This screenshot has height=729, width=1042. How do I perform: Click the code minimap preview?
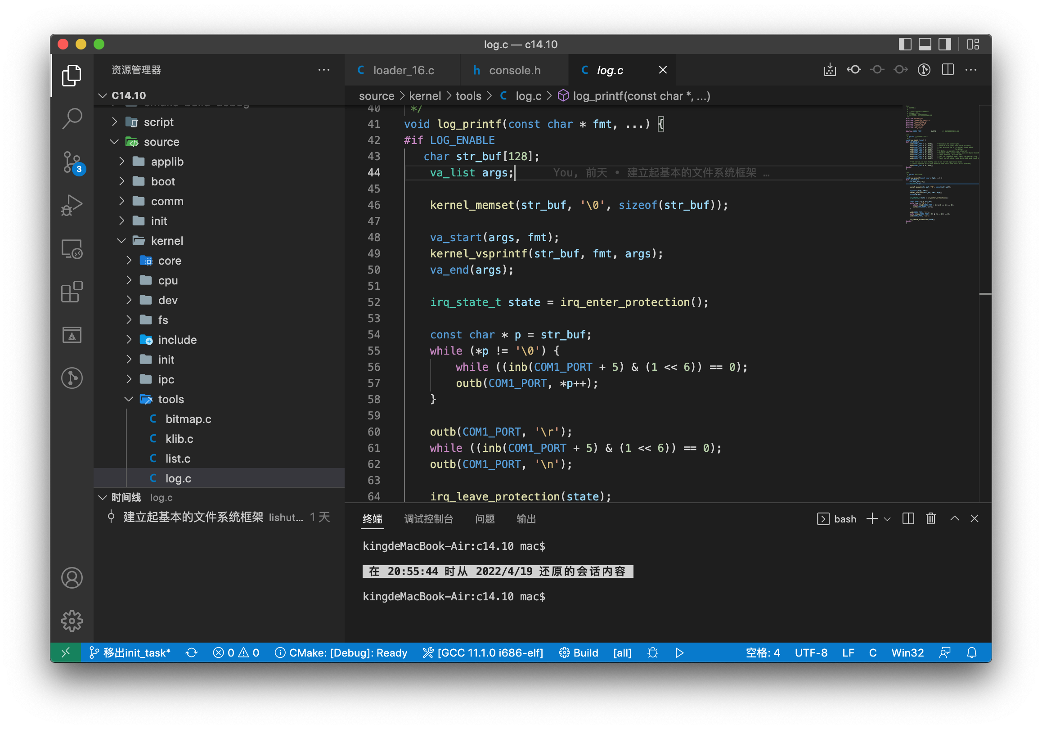pos(942,164)
